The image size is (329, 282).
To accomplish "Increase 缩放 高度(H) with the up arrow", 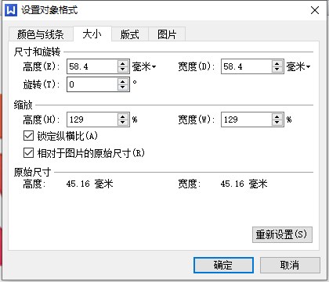I will pyautogui.click(x=123, y=116).
